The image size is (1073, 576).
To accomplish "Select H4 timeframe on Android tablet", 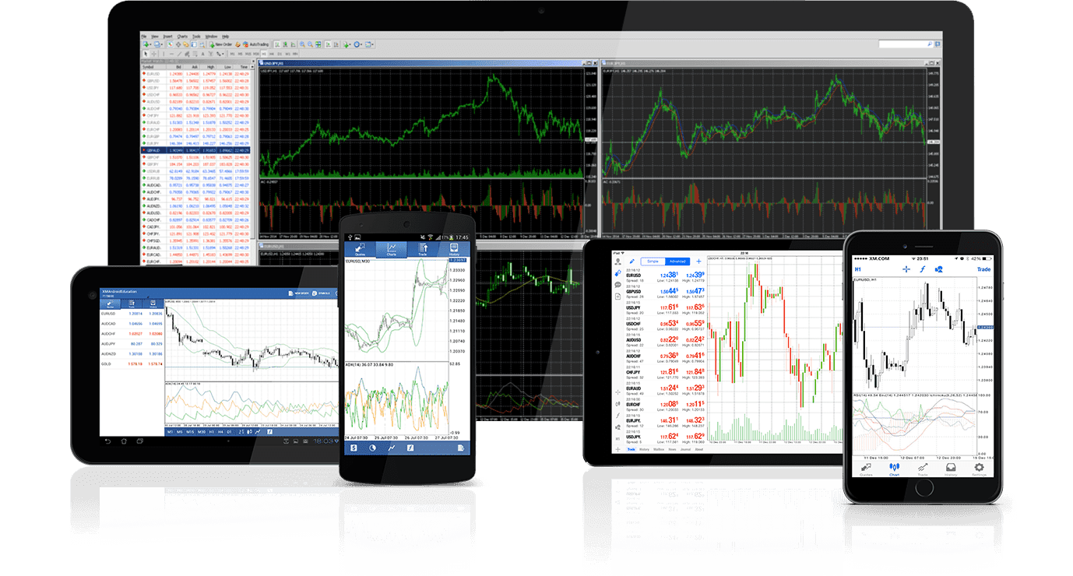I will click(x=220, y=432).
